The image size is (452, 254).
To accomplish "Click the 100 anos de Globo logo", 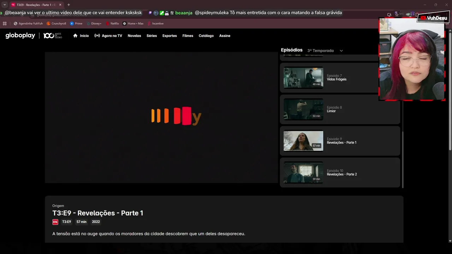I will 53,36.
